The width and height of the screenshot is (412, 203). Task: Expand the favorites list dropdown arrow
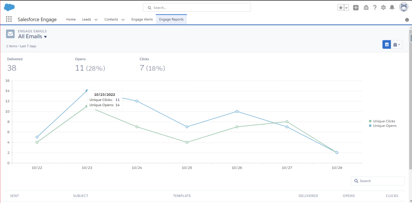(x=346, y=8)
